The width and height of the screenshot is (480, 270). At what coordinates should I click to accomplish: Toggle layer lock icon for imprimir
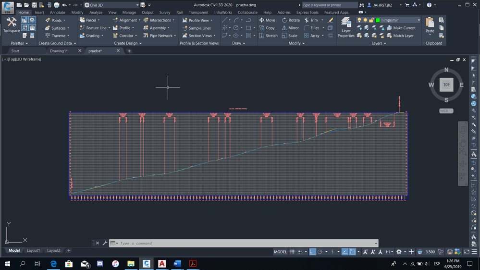[x=371, y=20]
